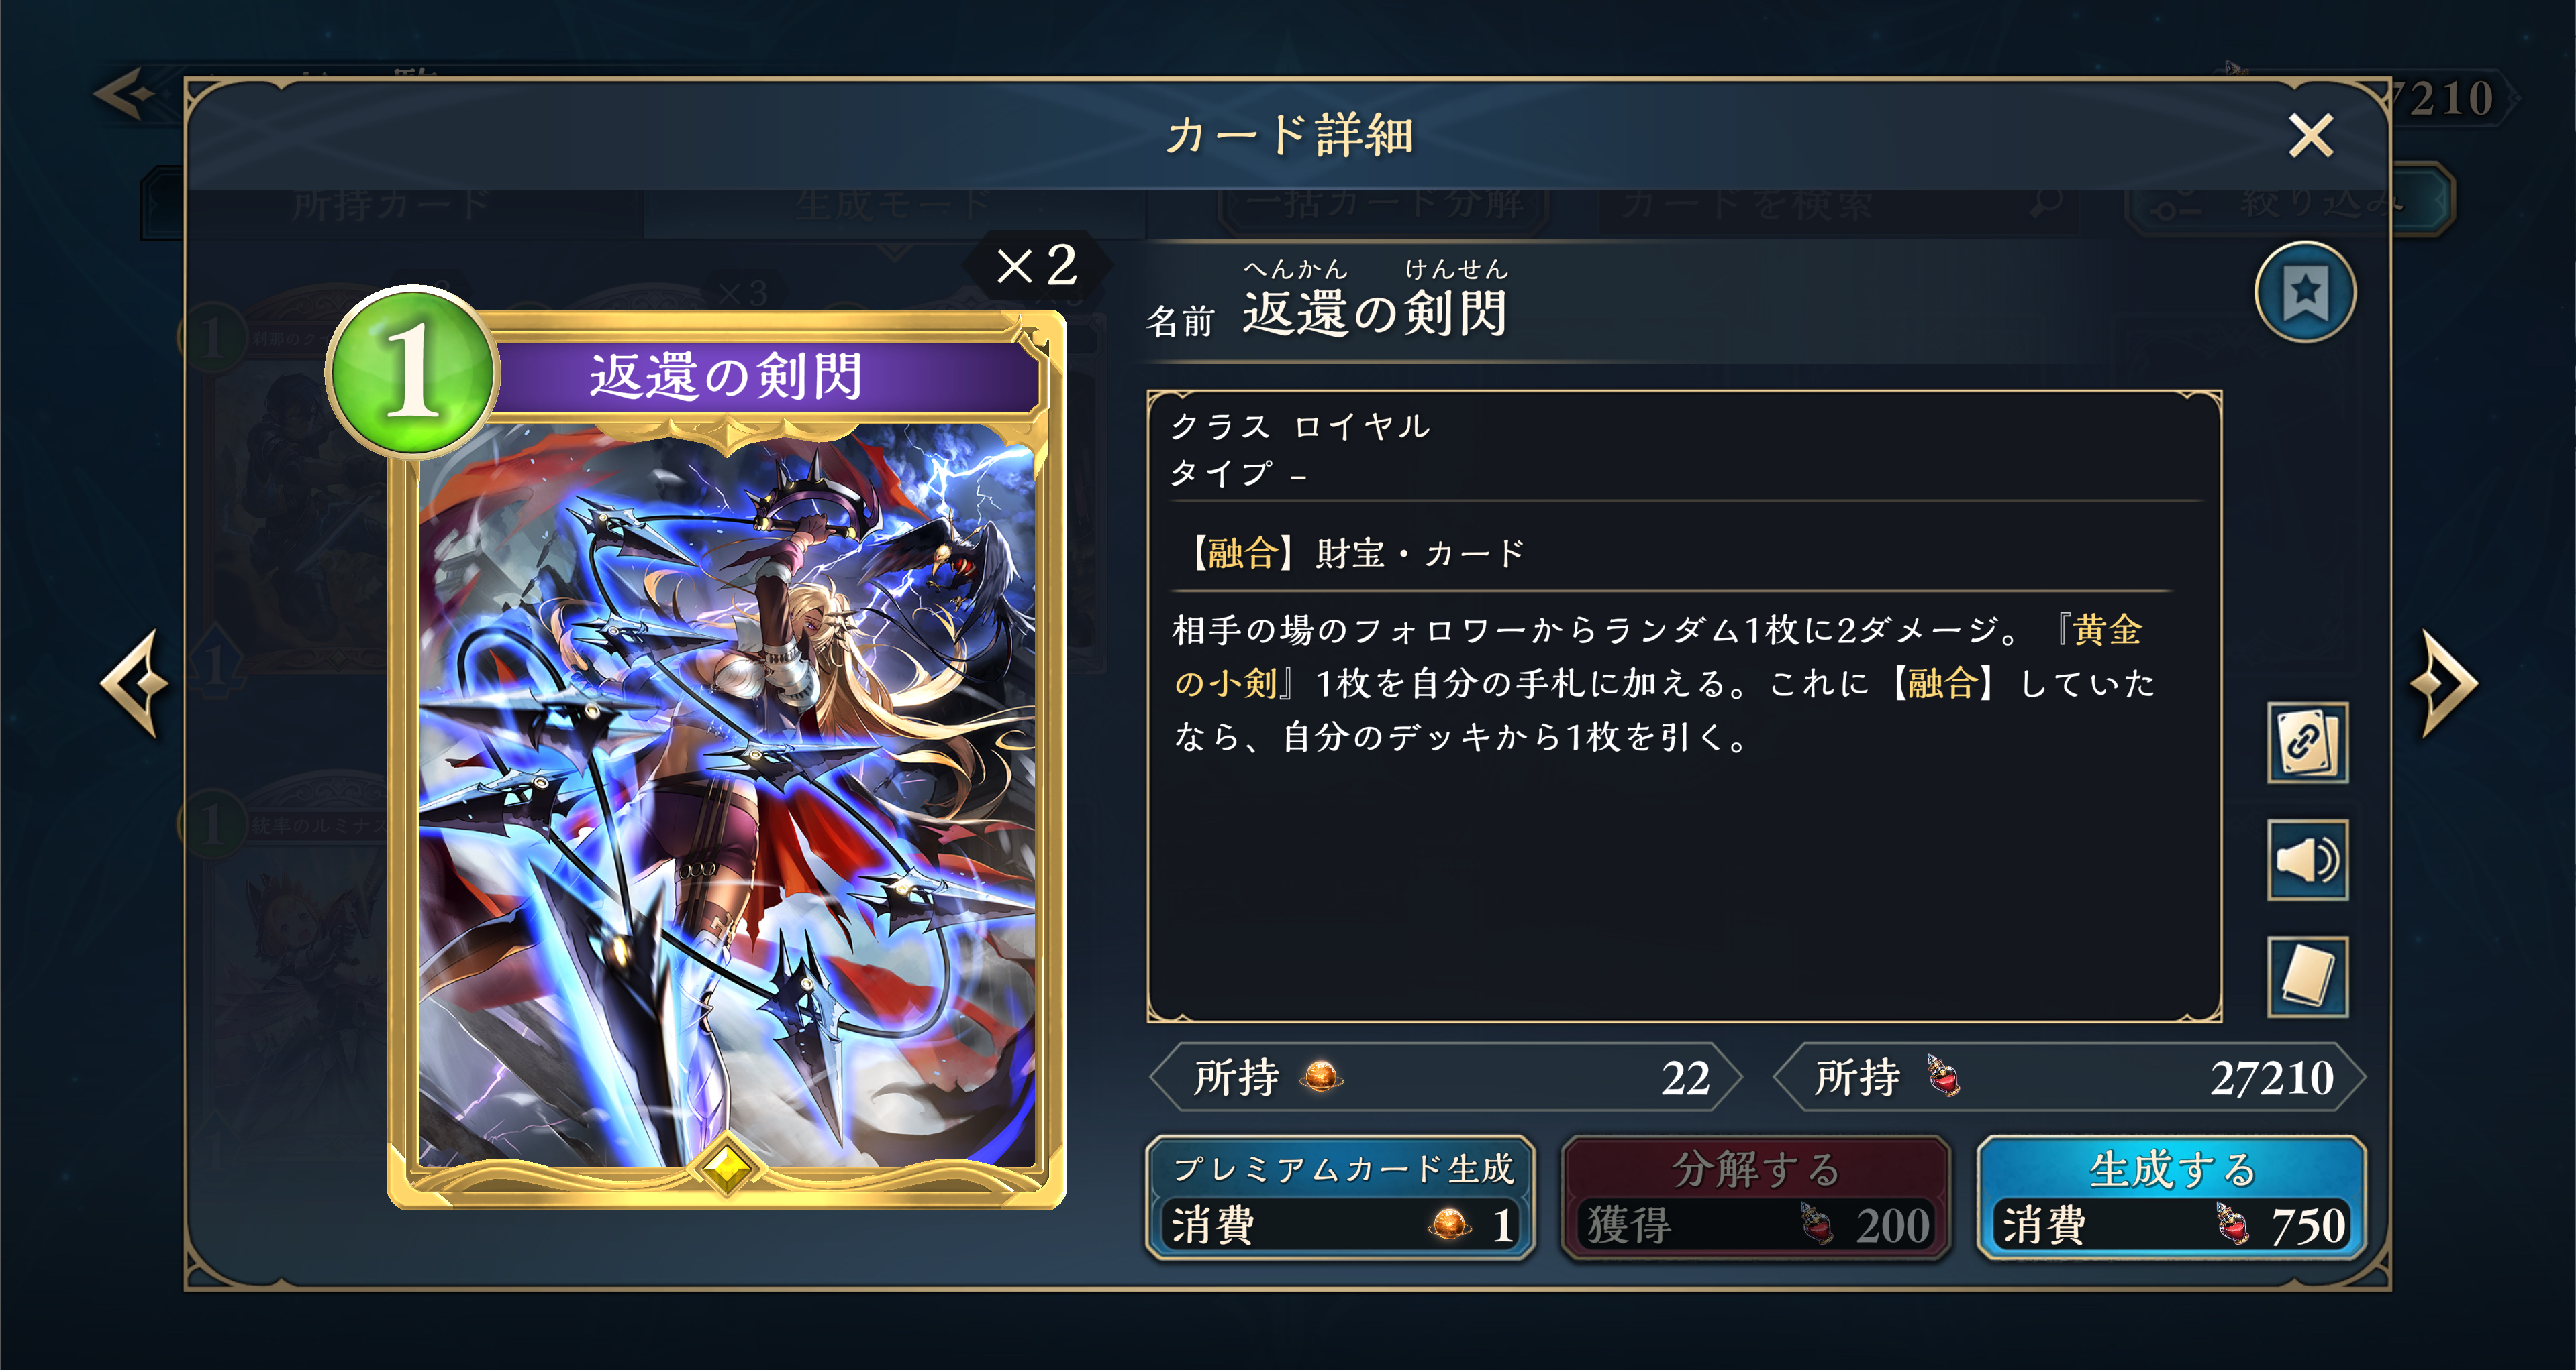
Task: Click the green cost 1 orb
Action: [x=413, y=372]
